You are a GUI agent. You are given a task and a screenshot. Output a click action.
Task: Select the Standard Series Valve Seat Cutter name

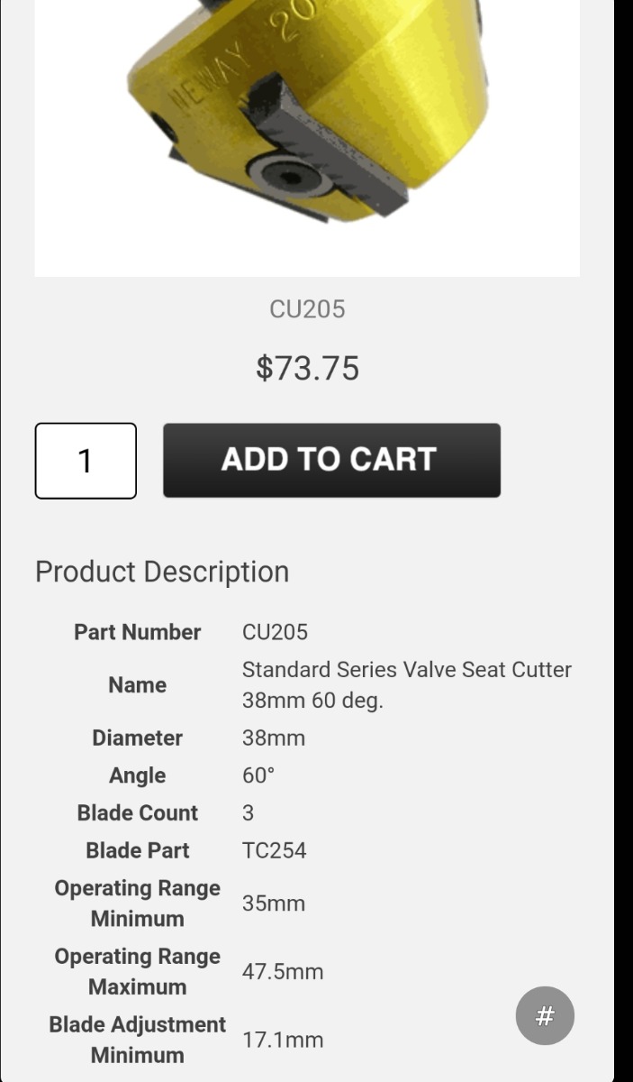pyautogui.click(x=406, y=684)
